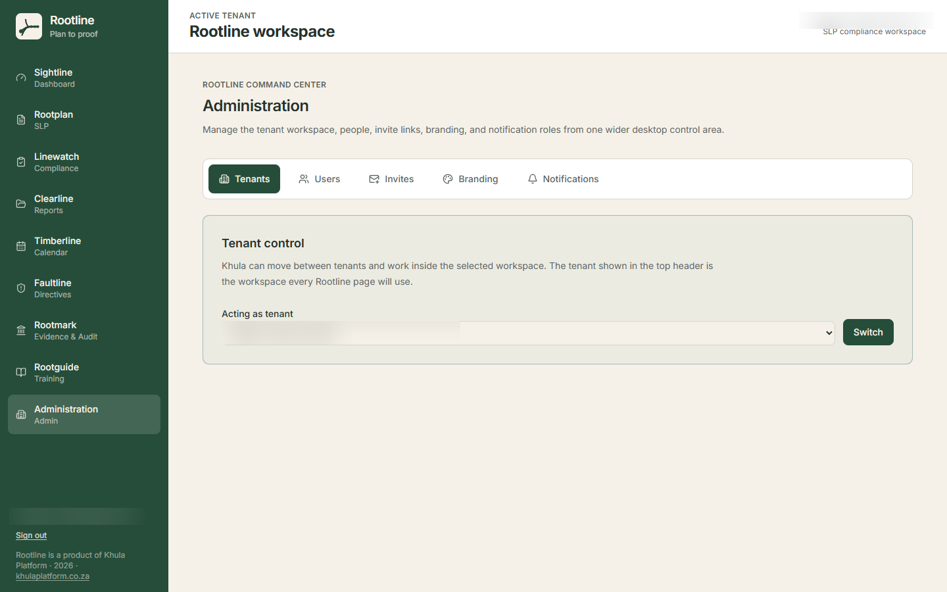Click the Acting as tenant label
The height and width of the screenshot is (592, 947).
257,314
